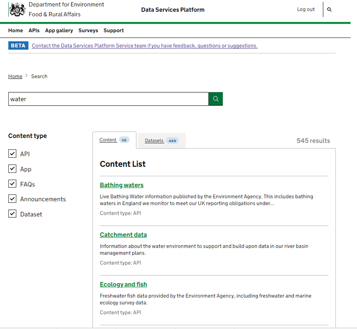Click the DEFRA royal crest logo

[x=17, y=9]
